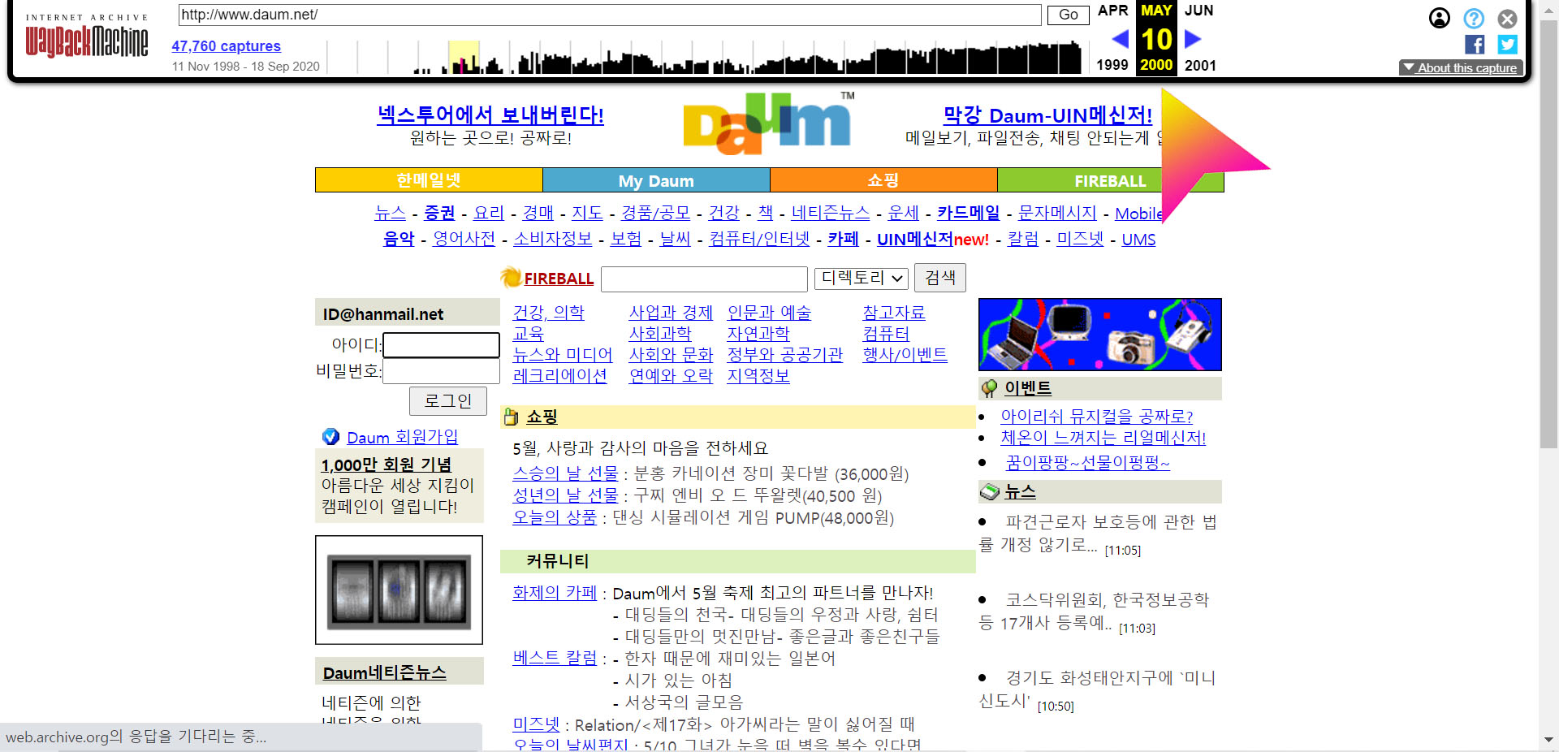The width and height of the screenshot is (1559, 752).
Task: Open the 사업과 경제 directory link
Action: coord(671,313)
